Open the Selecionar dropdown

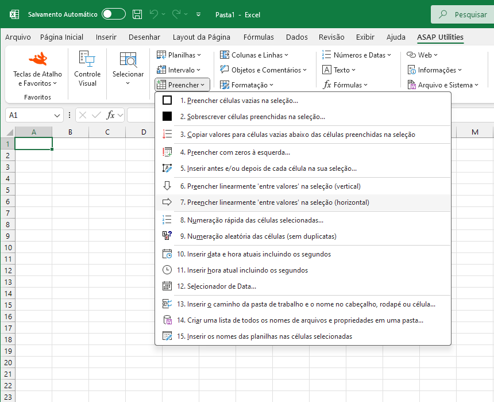(128, 69)
